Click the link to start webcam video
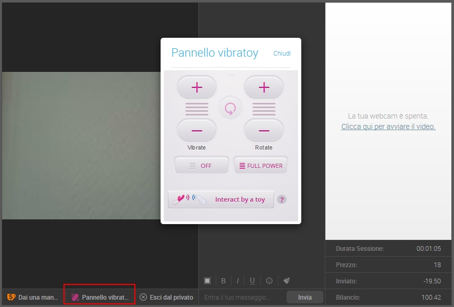Screen dimensions: 454x307 click(388, 126)
